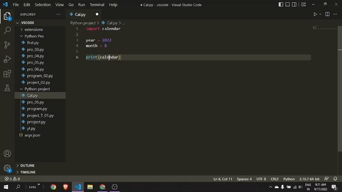Open the Edit menu
This screenshot has height=192, width=342.
(x=27, y=5)
